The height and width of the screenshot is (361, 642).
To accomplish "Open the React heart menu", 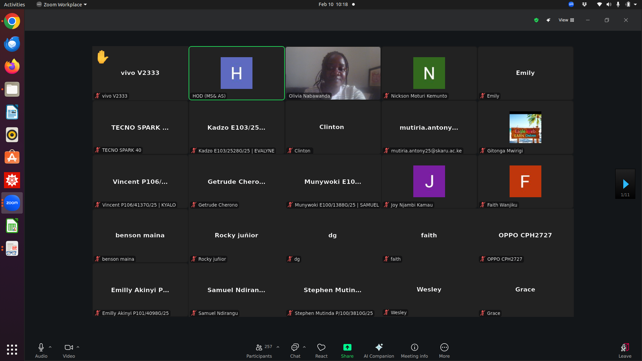I will (x=321, y=350).
